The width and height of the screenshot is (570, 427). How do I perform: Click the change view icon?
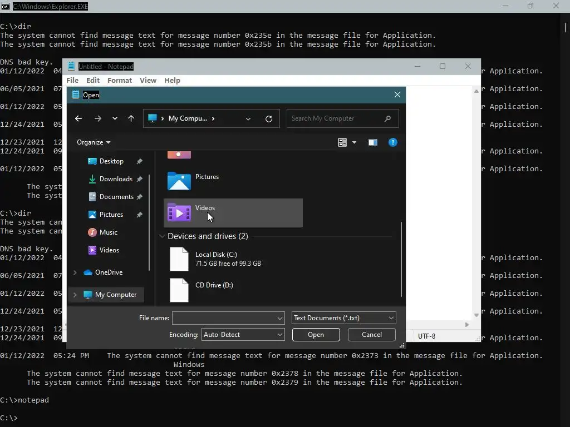(x=342, y=142)
